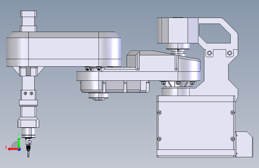The width and height of the screenshot is (259, 168).
Task: Pick the motor on top of the Z-axis column
Action: (28, 21)
